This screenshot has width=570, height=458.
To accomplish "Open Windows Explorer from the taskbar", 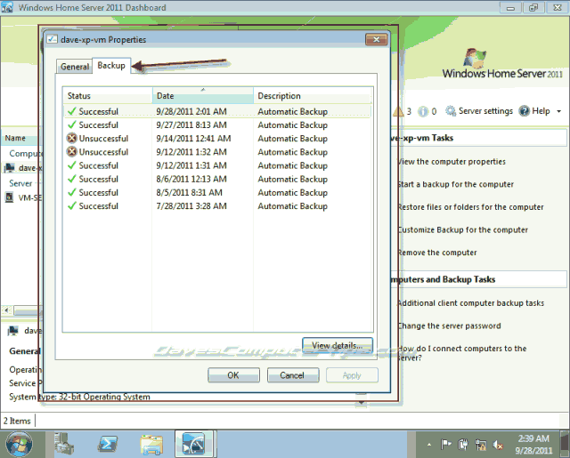I will pyautogui.click(x=151, y=444).
